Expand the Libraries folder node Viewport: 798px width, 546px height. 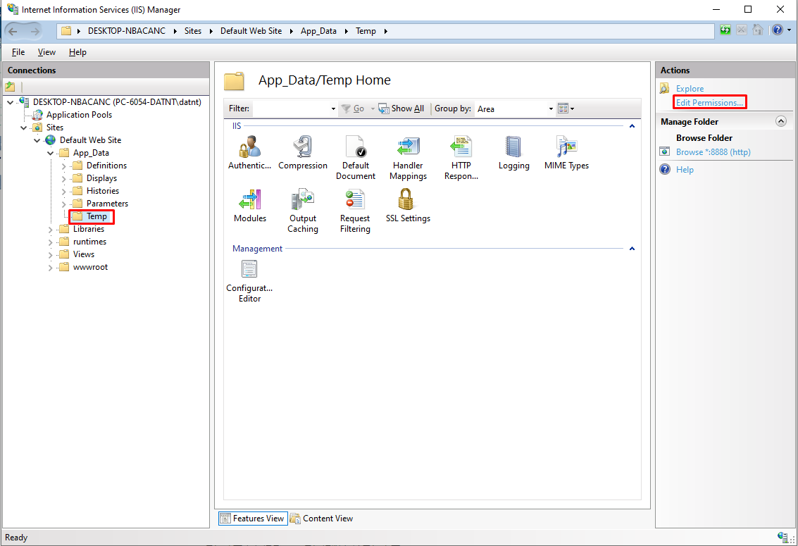point(51,230)
